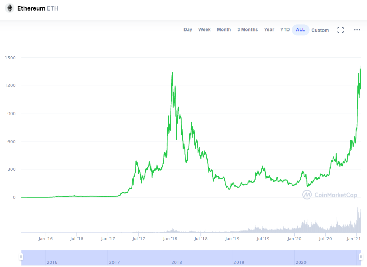Click the Jul '18 x-axis label
This screenshot has width=367, height=267.
point(201,239)
